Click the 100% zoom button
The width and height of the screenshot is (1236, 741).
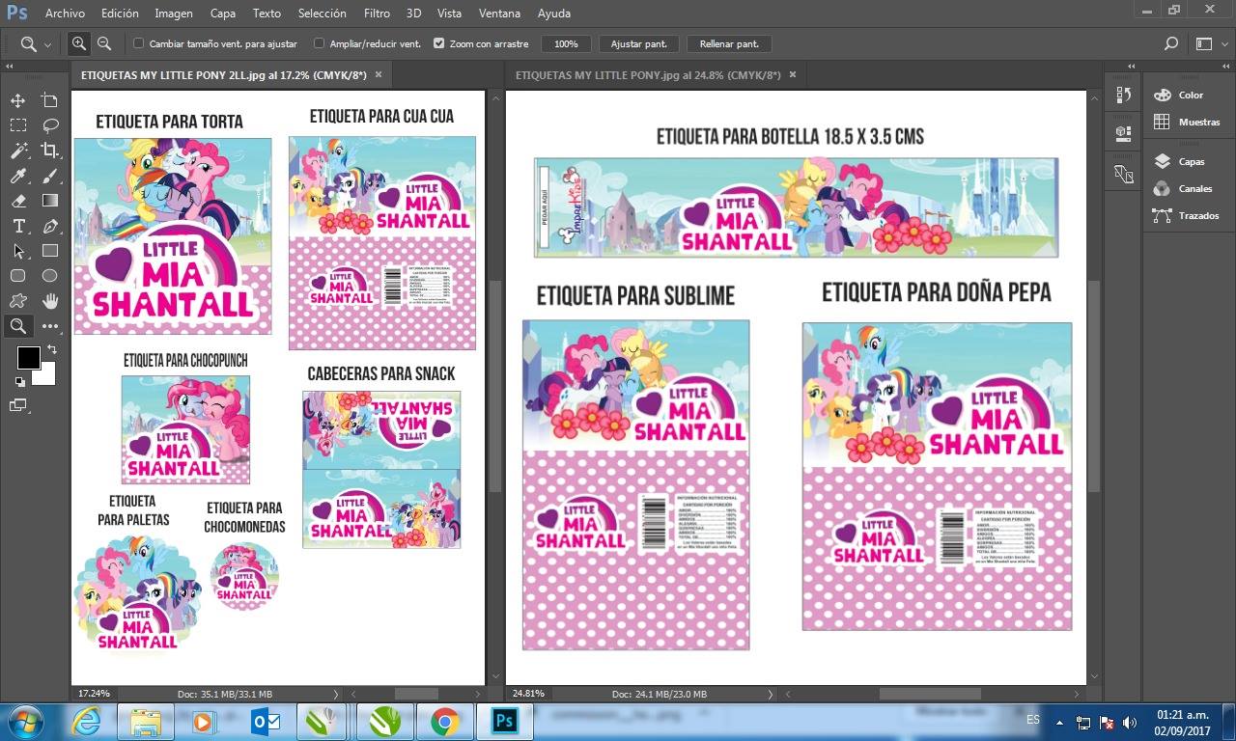(566, 43)
